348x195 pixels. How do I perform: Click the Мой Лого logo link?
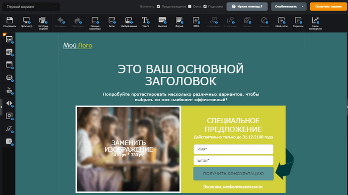click(x=78, y=46)
